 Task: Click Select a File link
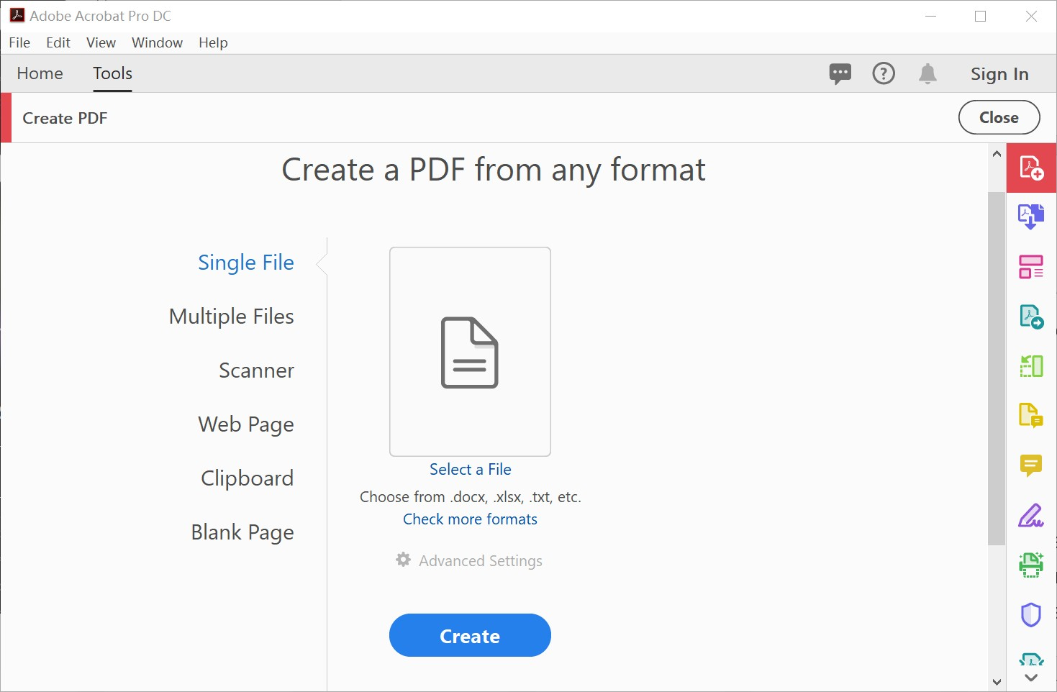pyautogui.click(x=470, y=469)
